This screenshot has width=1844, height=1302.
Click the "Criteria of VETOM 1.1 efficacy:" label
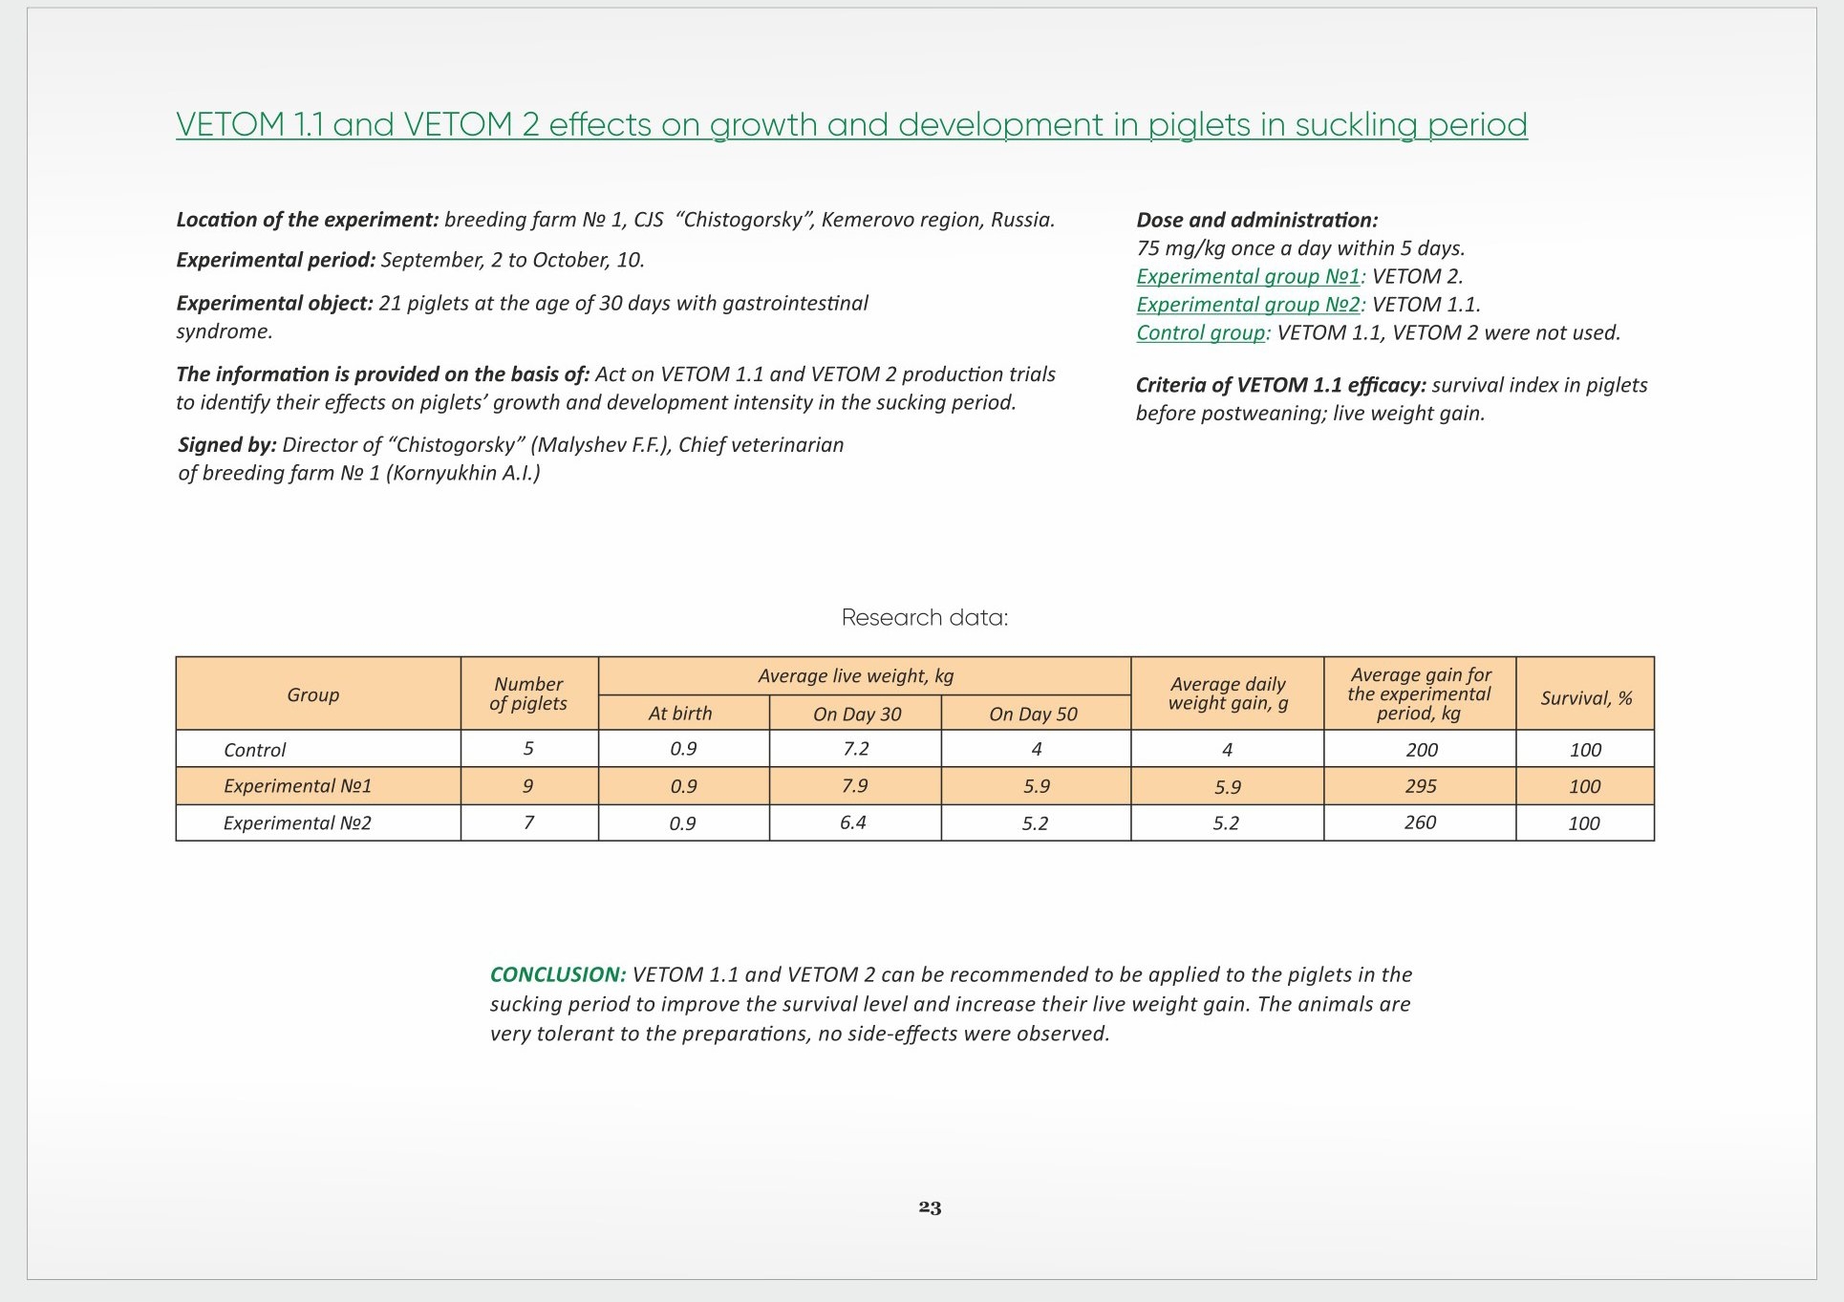1281,385
